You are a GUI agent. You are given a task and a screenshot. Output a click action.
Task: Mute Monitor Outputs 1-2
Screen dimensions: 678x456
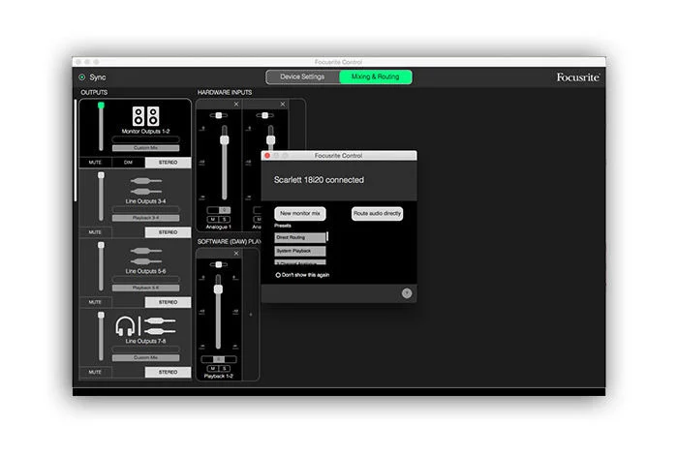pos(95,163)
